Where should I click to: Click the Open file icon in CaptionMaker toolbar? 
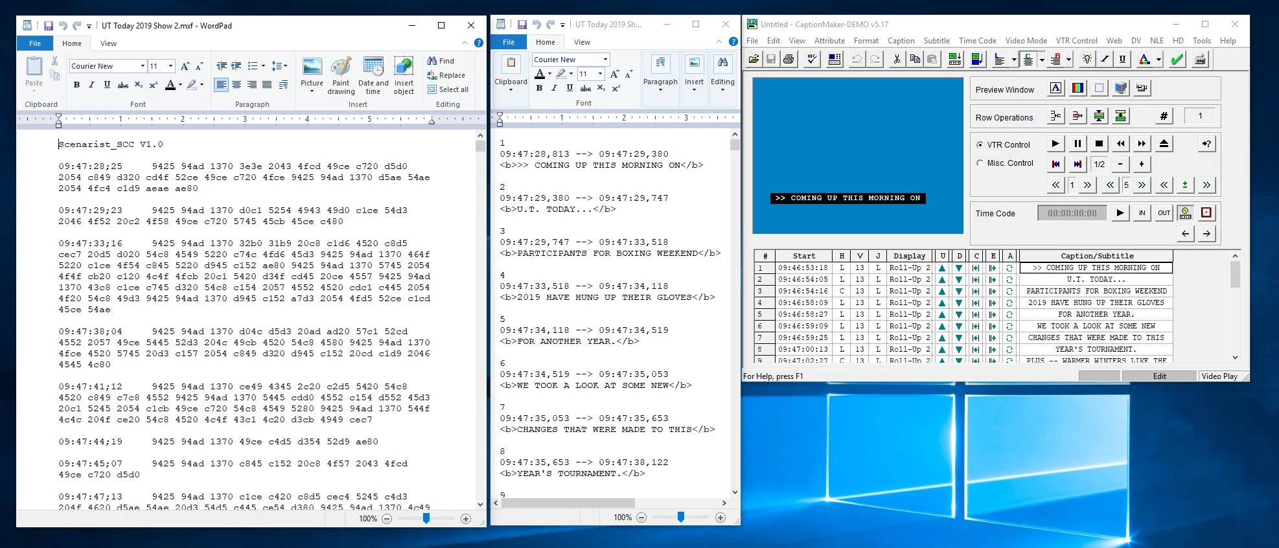tap(754, 60)
